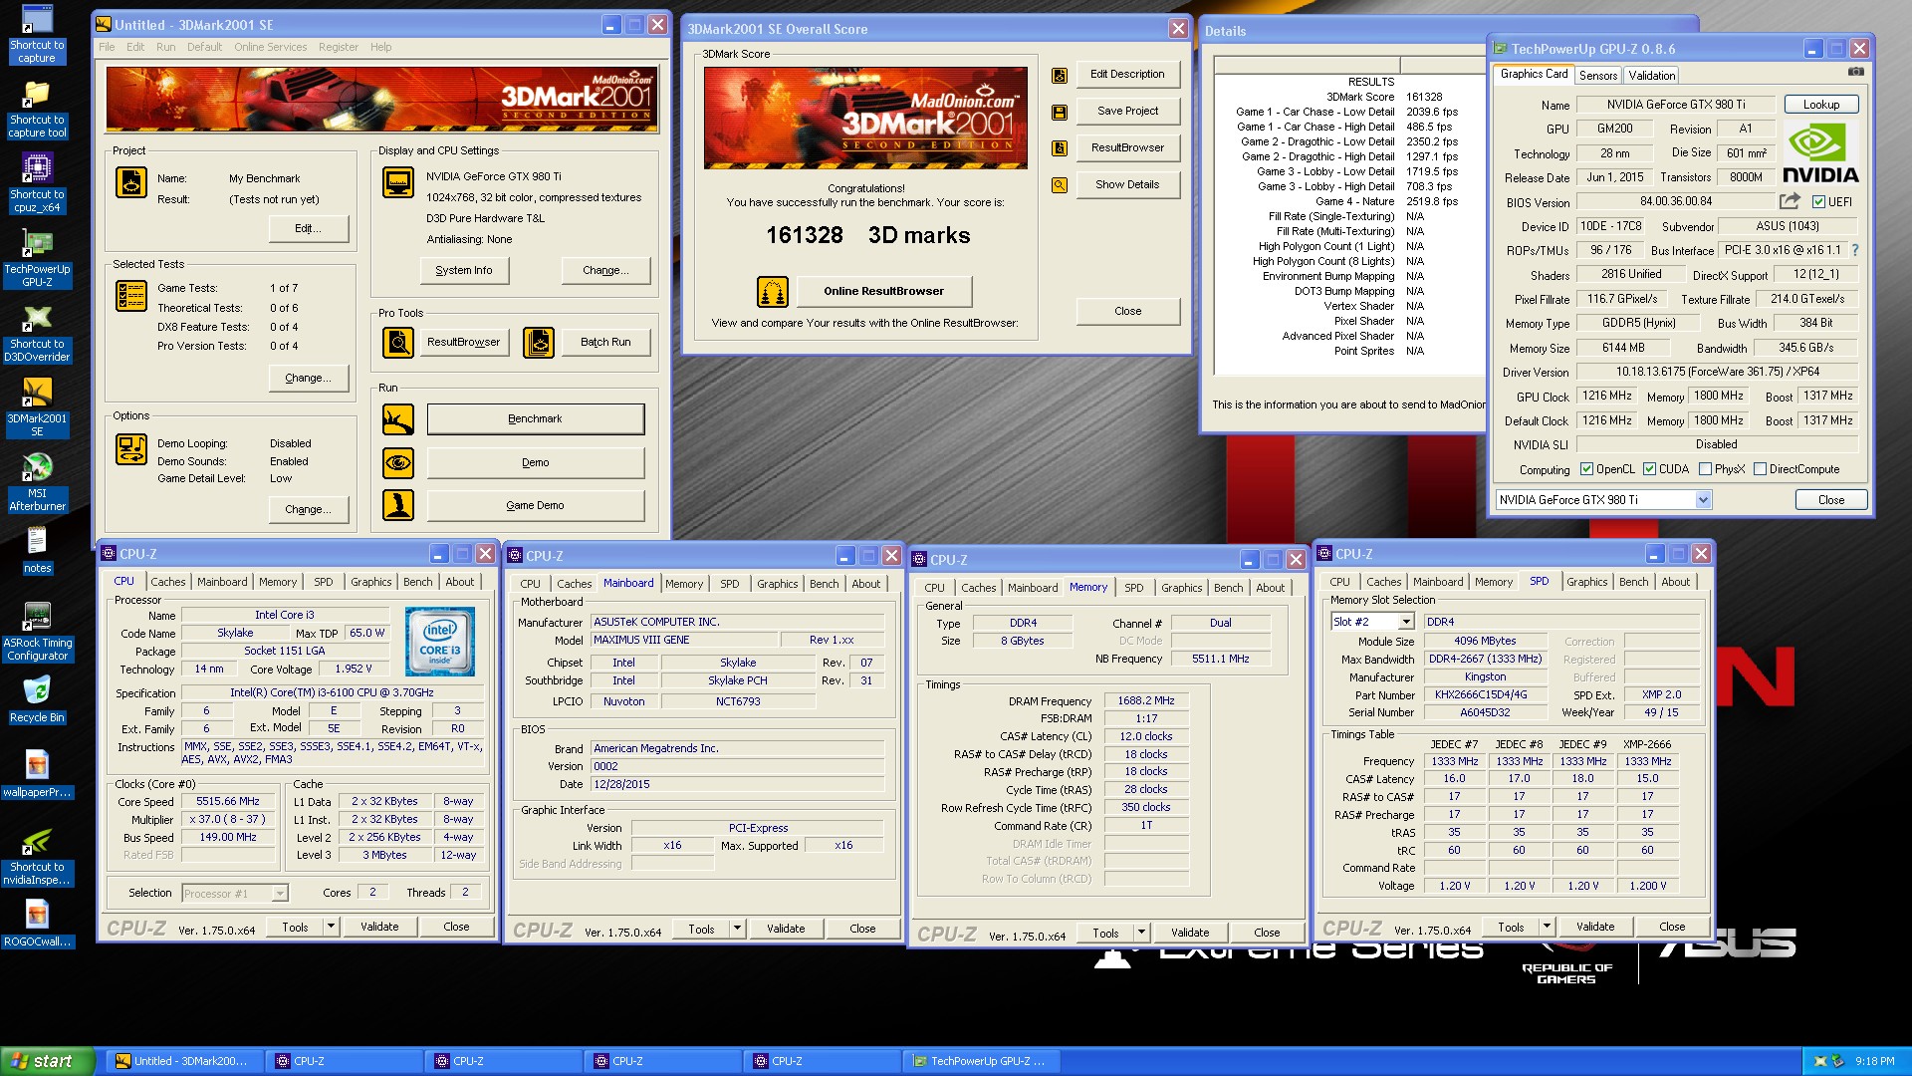Click the Benchmark run icon in 3DMark

click(398, 419)
